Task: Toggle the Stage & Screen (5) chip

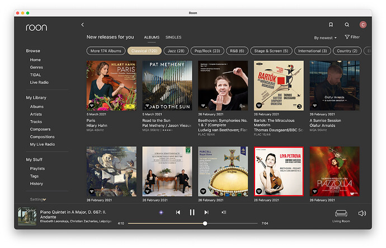Action: (x=271, y=51)
